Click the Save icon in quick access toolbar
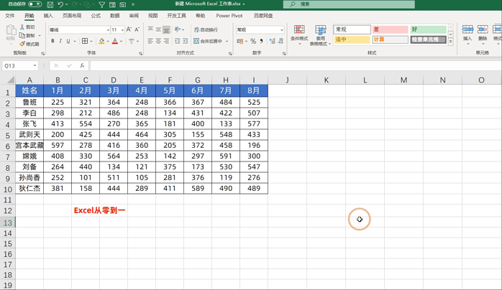This screenshot has height=290, width=502. pos(49,4)
